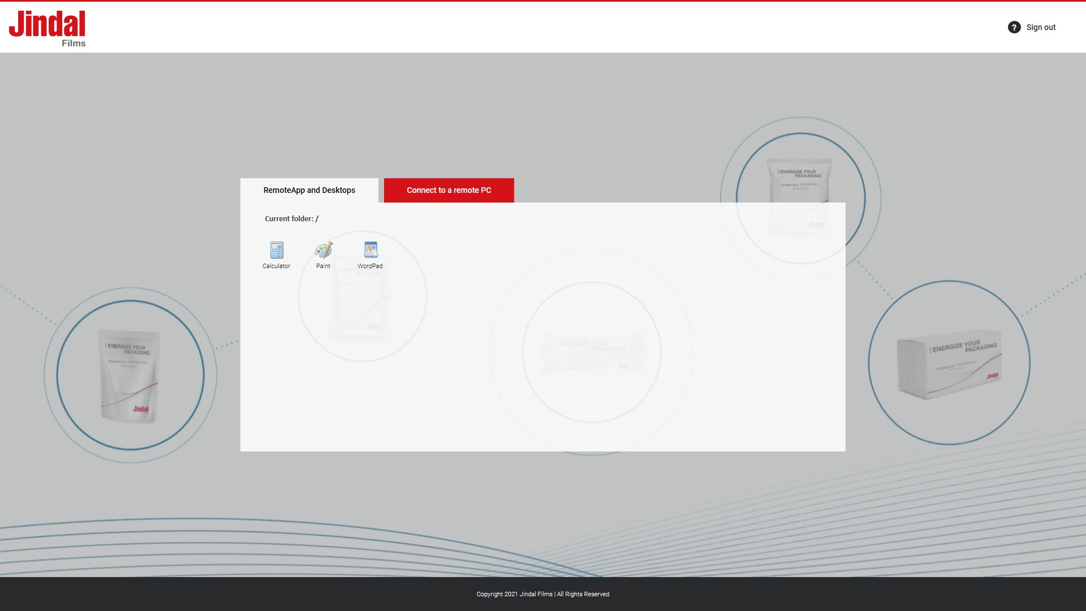Click the help question mark icon
1086x611 pixels.
click(1014, 27)
